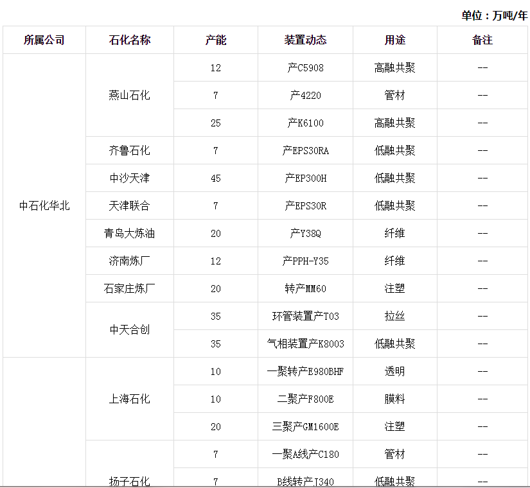Viewport: 530px width, 488px height.
Task: Click the 产PPH-Y35 cell
Action: [306, 261]
